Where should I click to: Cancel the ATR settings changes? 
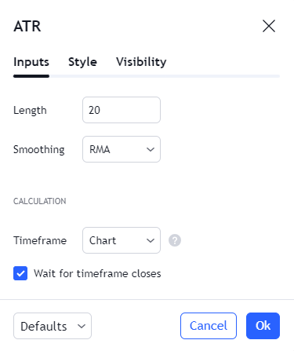tap(209, 326)
